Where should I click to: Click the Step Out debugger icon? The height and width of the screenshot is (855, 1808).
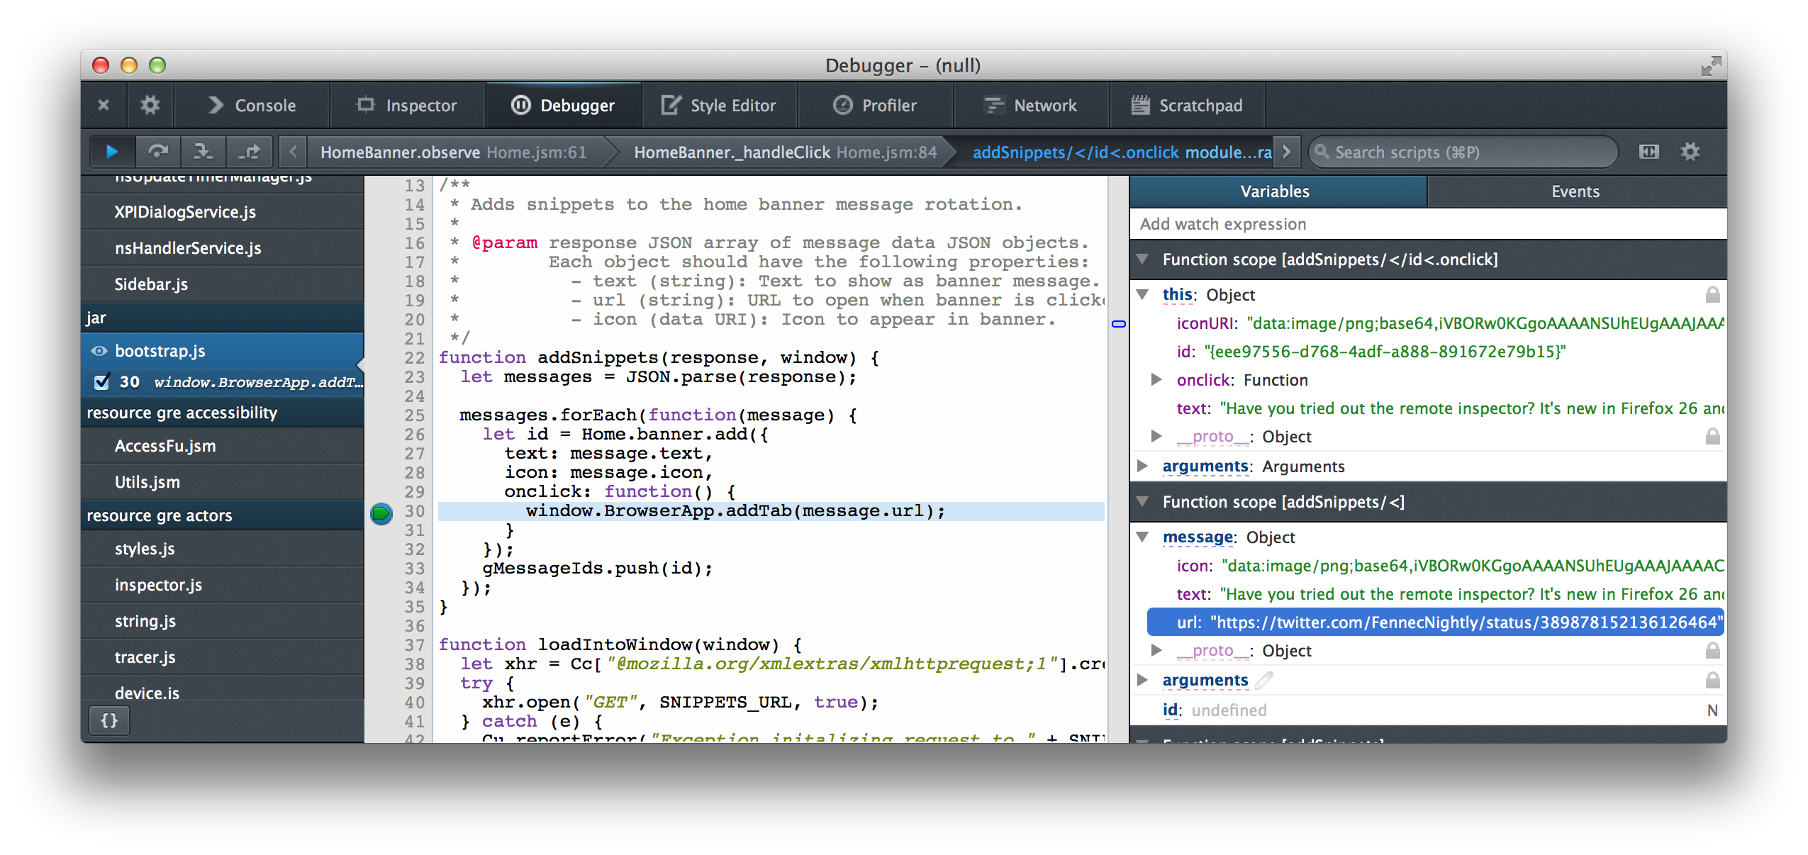pyautogui.click(x=249, y=151)
